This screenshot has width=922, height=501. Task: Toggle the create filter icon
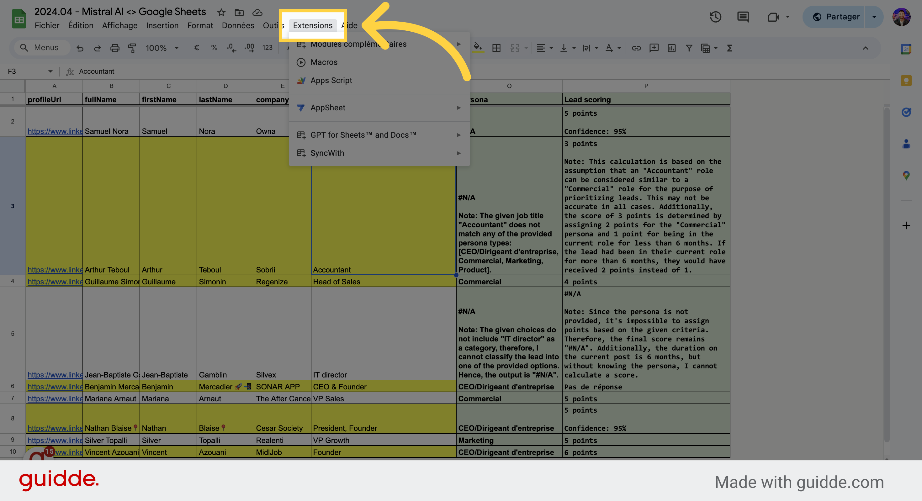click(689, 48)
